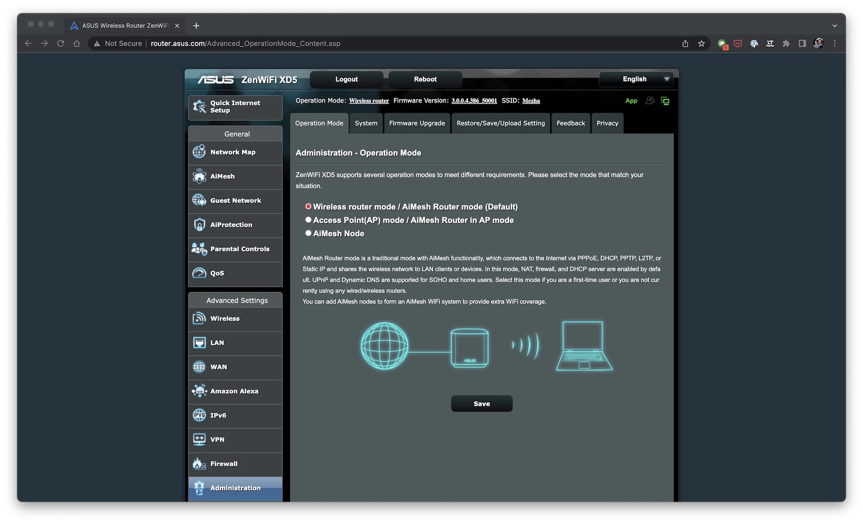
Task: Open Network Map from the sidebar
Action: pos(235,152)
